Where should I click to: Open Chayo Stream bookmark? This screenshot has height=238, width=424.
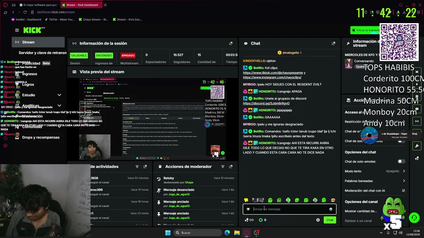[x=93, y=20]
